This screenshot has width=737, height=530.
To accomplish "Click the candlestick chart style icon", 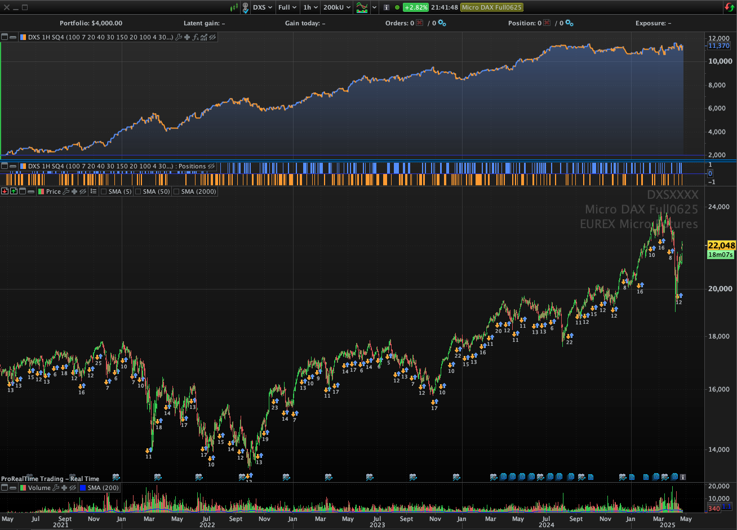I will (x=234, y=7).
